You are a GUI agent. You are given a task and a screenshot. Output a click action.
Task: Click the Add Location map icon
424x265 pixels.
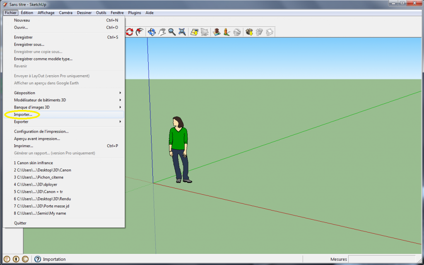pyautogui.click(x=195, y=32)
